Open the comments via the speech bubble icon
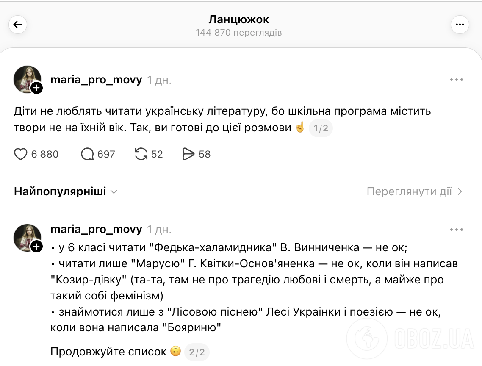Image resolution: width=482 pixels, height=366 pixels. click(87, 154)
